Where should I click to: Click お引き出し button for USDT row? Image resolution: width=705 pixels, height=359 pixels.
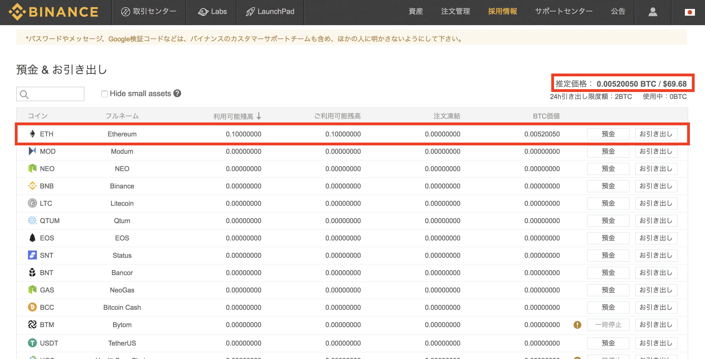[656, 343]
